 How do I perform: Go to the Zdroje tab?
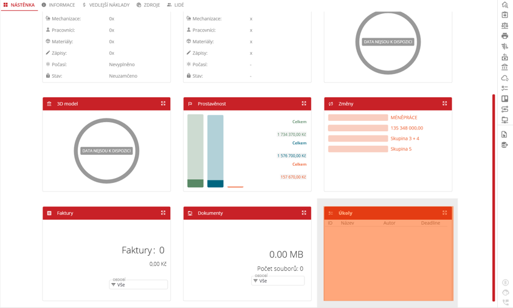pos(148,5)
